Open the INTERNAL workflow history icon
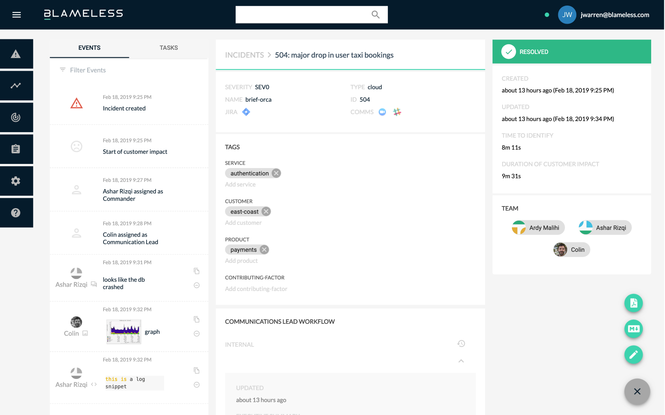The image size is (665, 415). (x=461, y=344)
